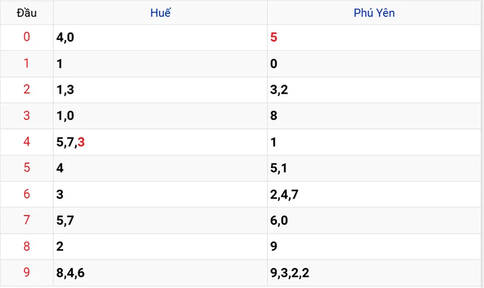Click Huế cell with 2 in row 8
Image resolution: width=484 pixels, height=288 pixels.
(60, 247)
